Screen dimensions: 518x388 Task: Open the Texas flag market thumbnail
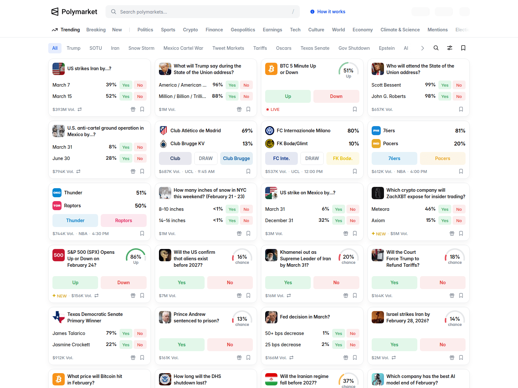pos(59,317)
